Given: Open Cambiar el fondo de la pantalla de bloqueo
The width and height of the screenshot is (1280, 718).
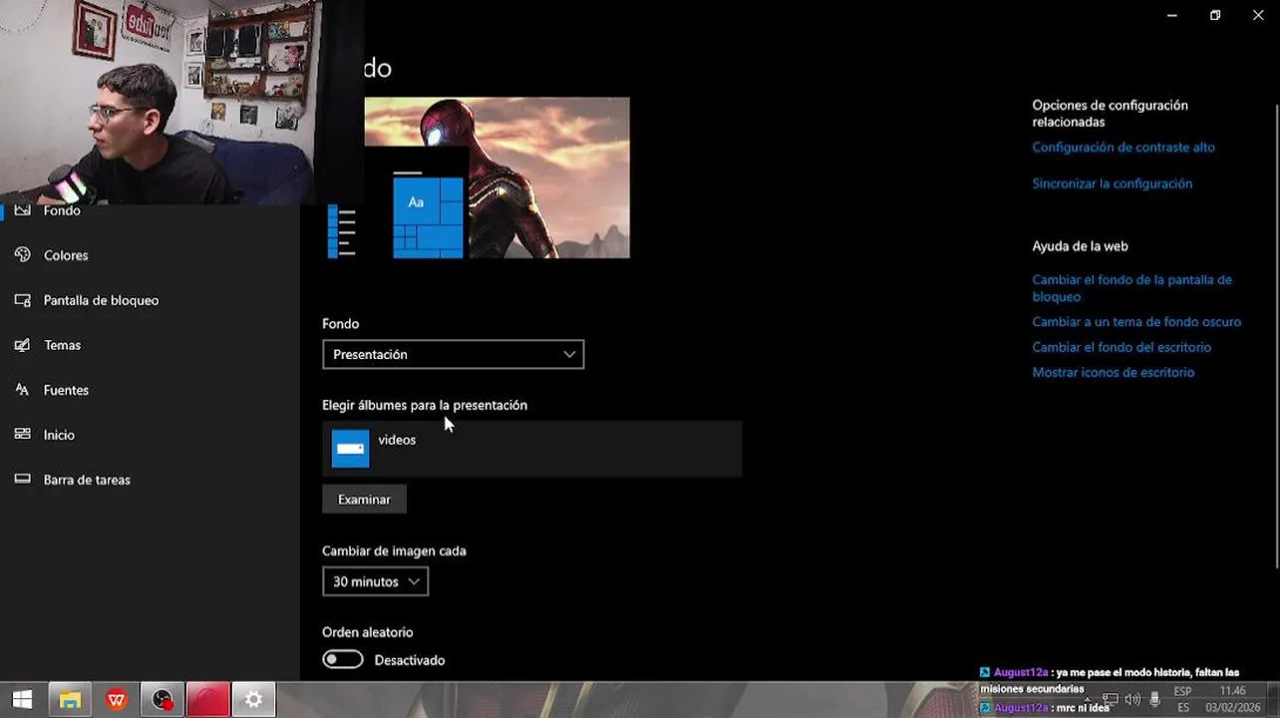Looking at the screenshot, I should pos(1131,288).
